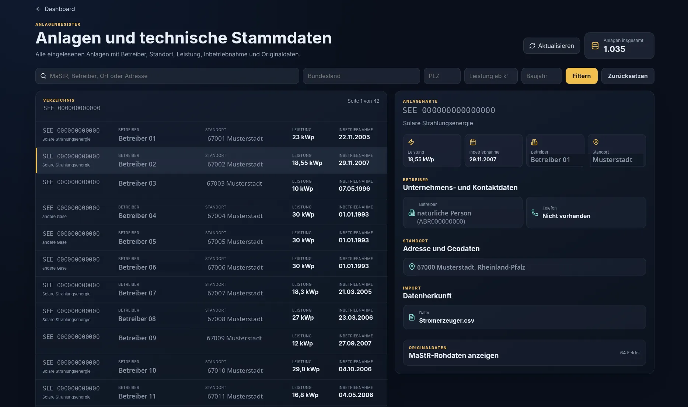Click the phone icon beside Telefon
This screenshot has width=688, height=407.
coord(535,213)
